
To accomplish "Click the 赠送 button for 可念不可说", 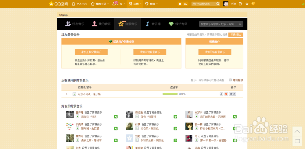I will [232, 94].
